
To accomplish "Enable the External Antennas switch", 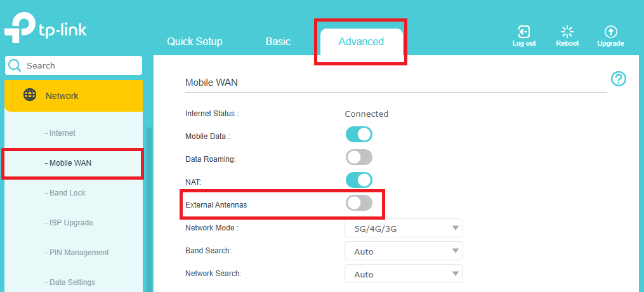I will (x=359, y=203).
